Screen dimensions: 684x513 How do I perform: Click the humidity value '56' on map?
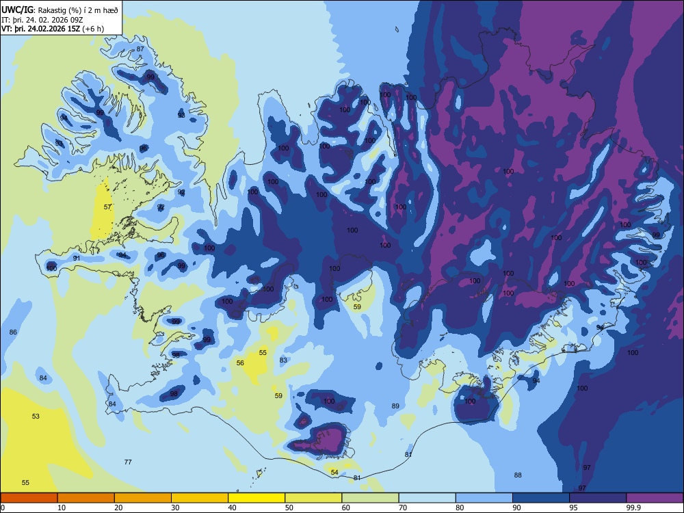click(x=240, y=363)
